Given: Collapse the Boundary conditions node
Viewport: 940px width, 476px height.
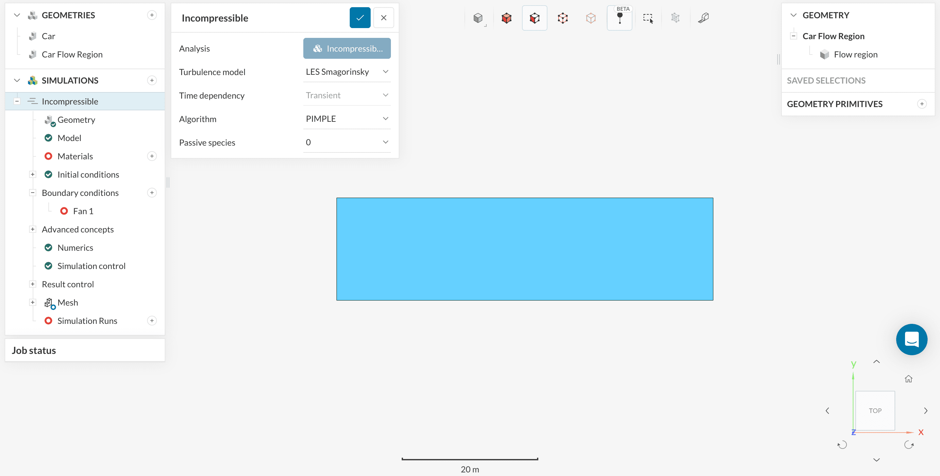Looking at the screenshot, I should [x=32, y=193].
